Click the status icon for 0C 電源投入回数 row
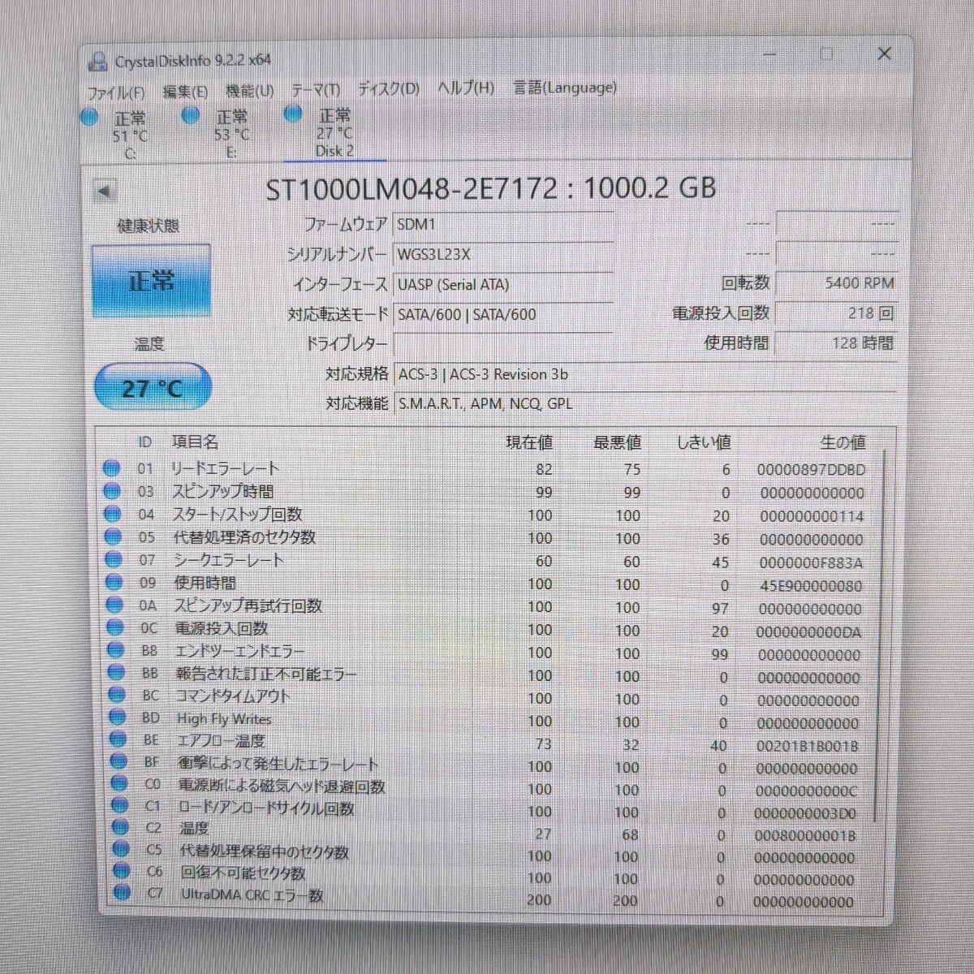974x974 pixels. tap(115, 627)
